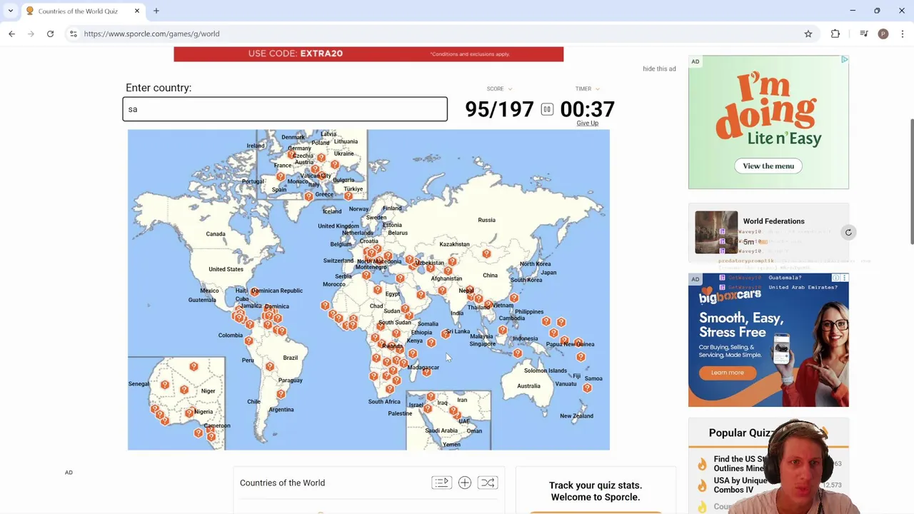Bookmark this page with star icon
This screenshot has height=514, width=914.
pos(808,34)
